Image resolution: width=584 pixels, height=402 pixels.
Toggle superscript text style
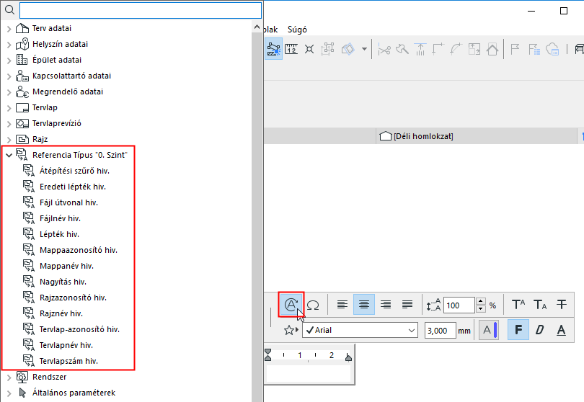click(518, 305)
